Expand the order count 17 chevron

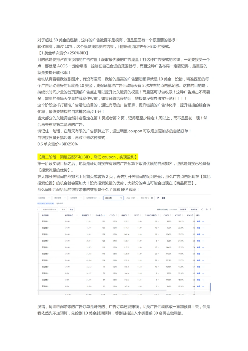(x=158, y=247)
